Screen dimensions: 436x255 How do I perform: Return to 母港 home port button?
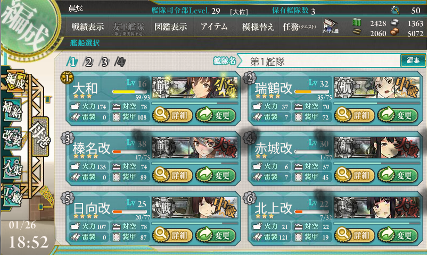point(40,137)
